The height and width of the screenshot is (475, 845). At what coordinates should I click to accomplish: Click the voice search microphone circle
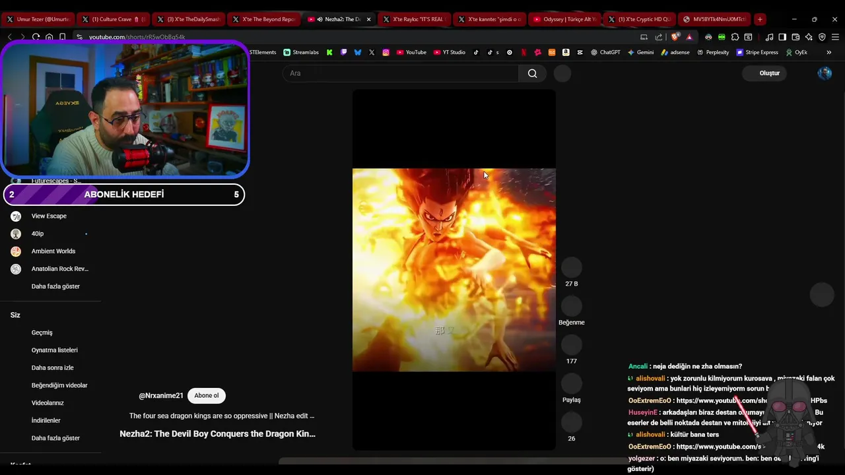(562, 73)
